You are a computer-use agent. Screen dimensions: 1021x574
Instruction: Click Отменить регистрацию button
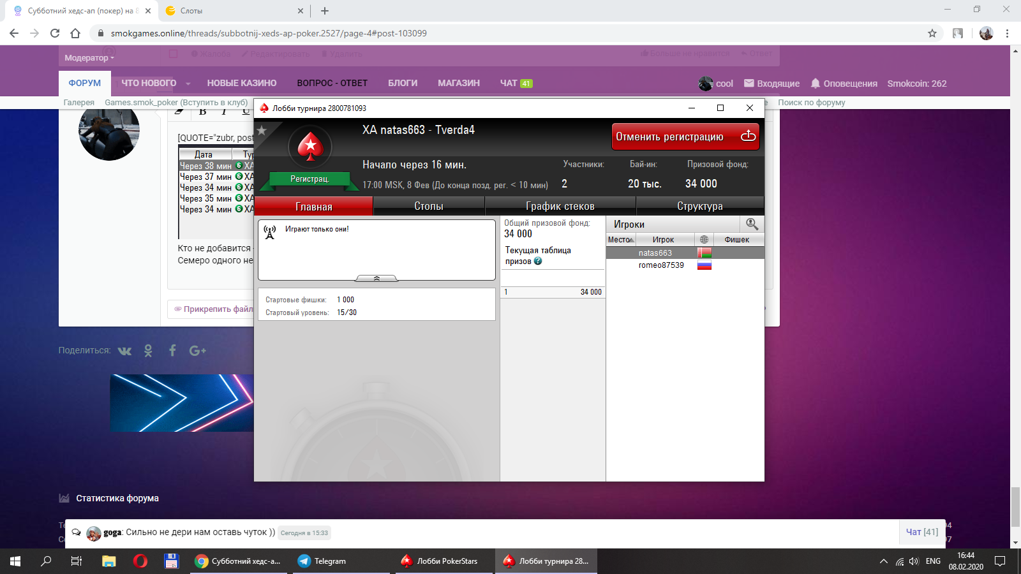pos(685,136)
